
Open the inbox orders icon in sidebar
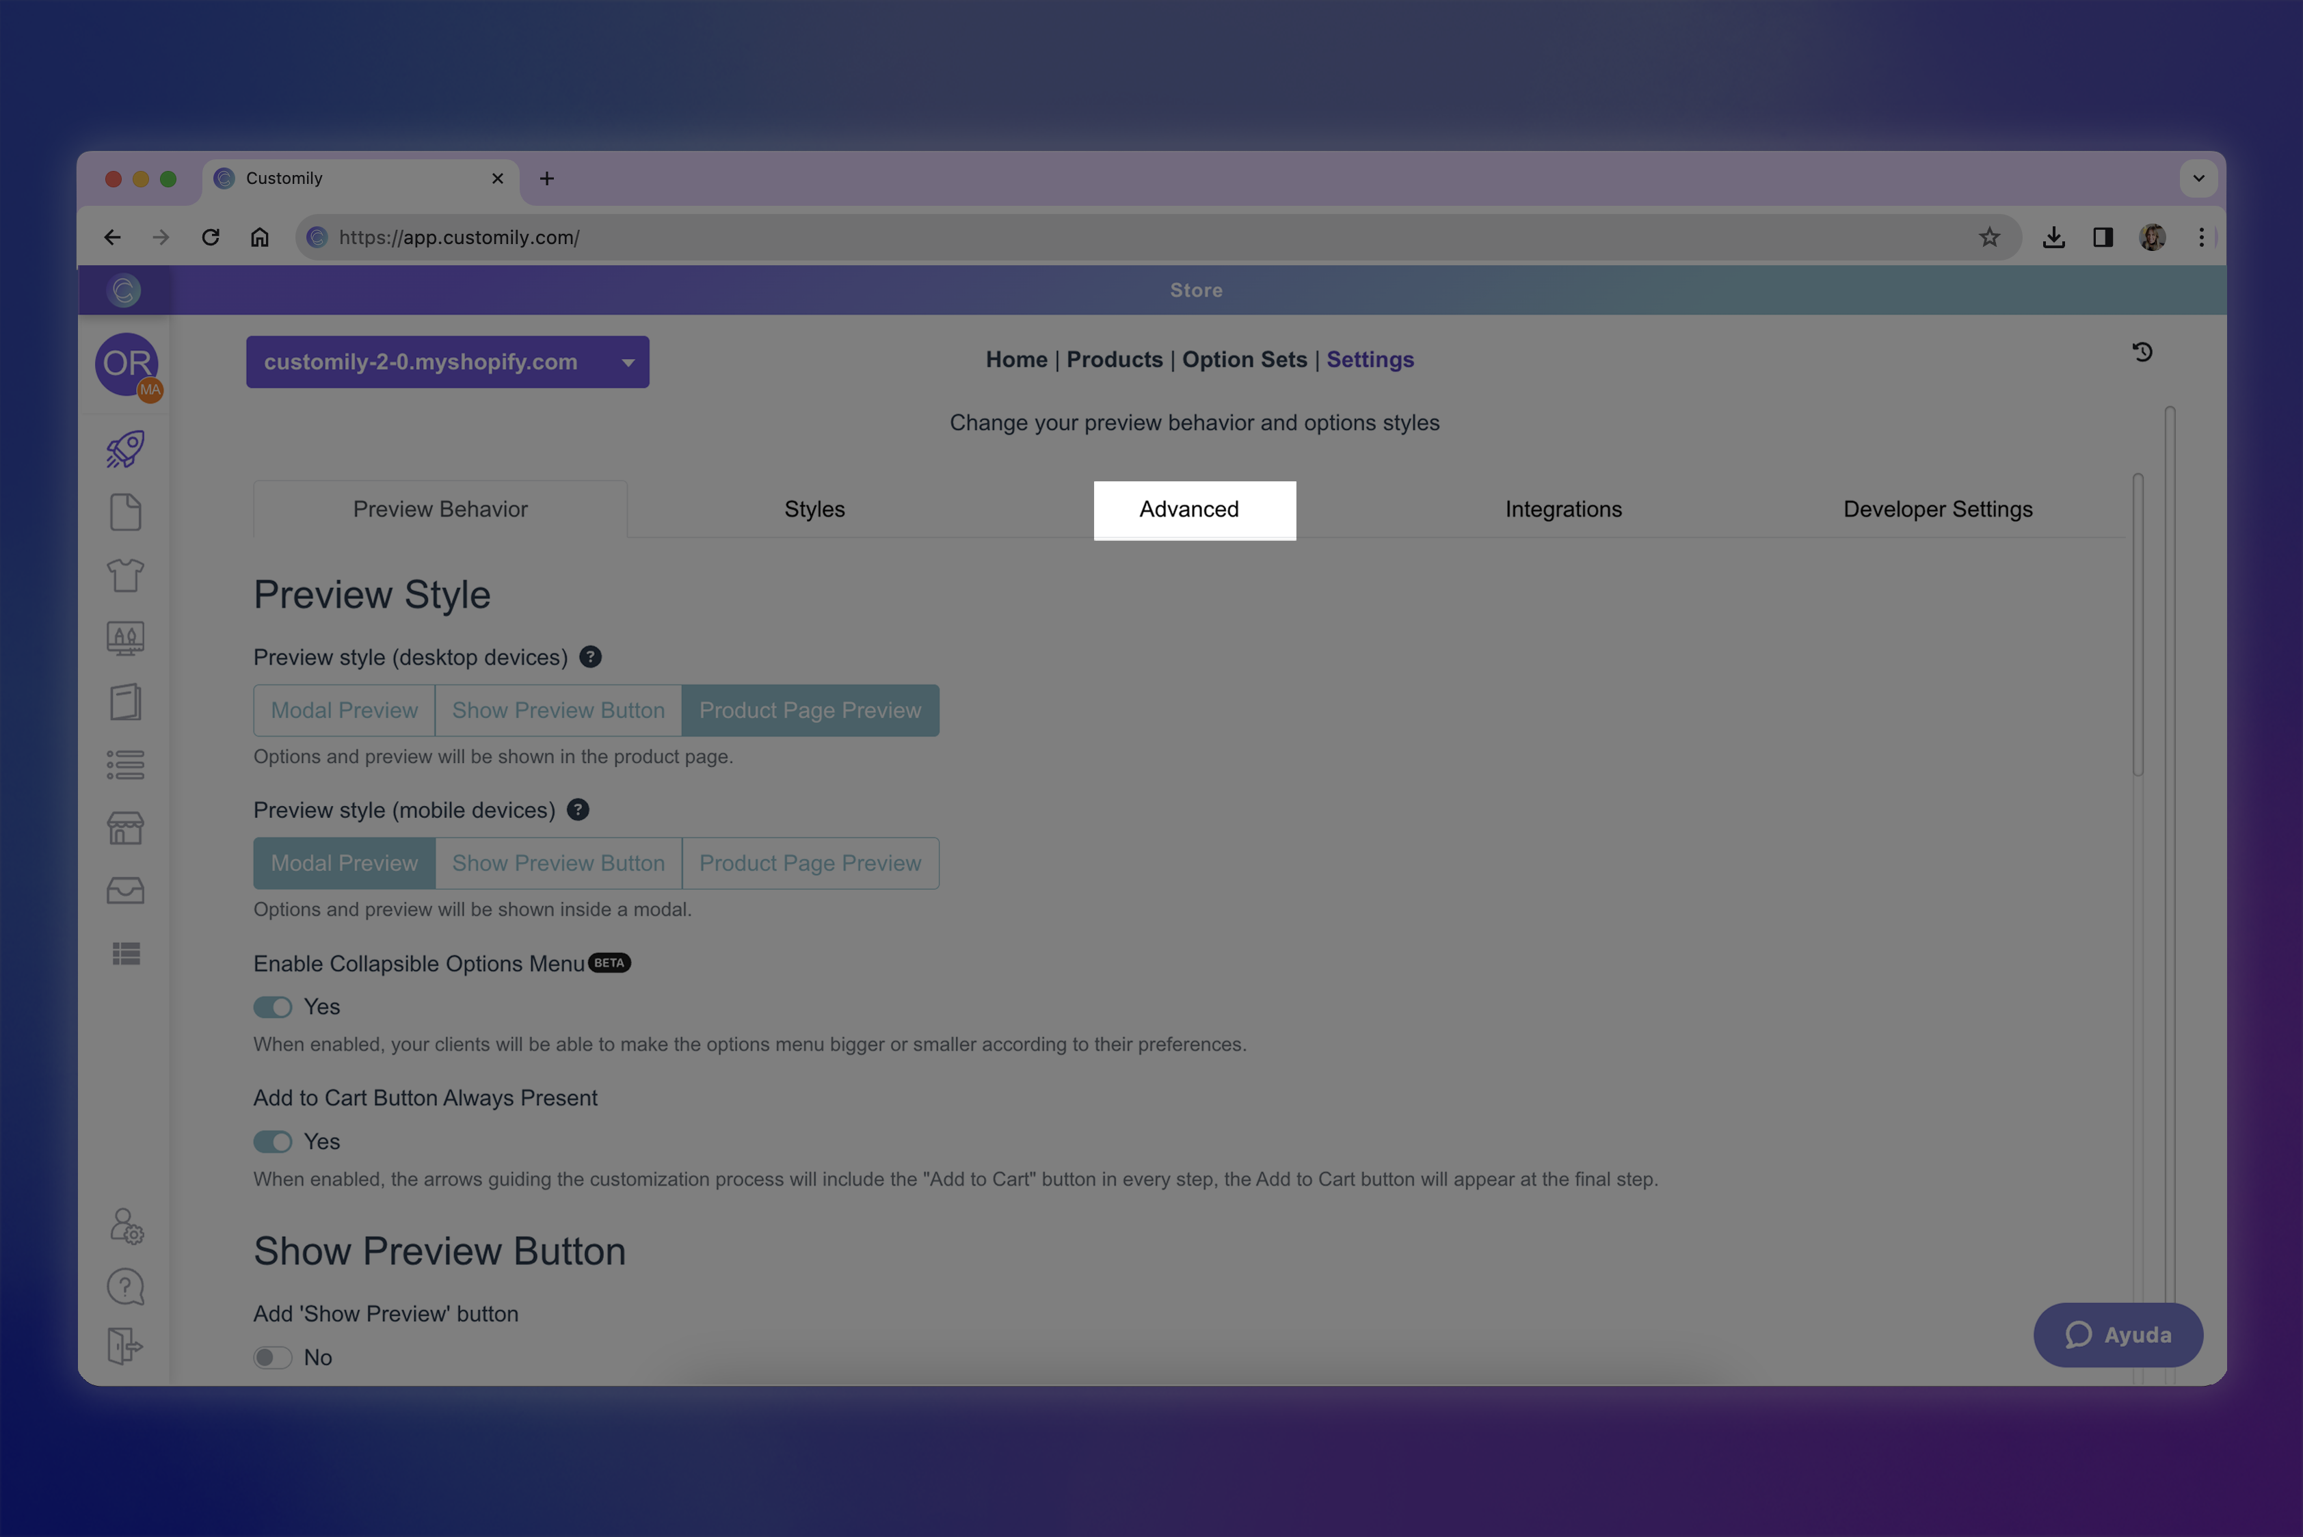pos(124,890)
